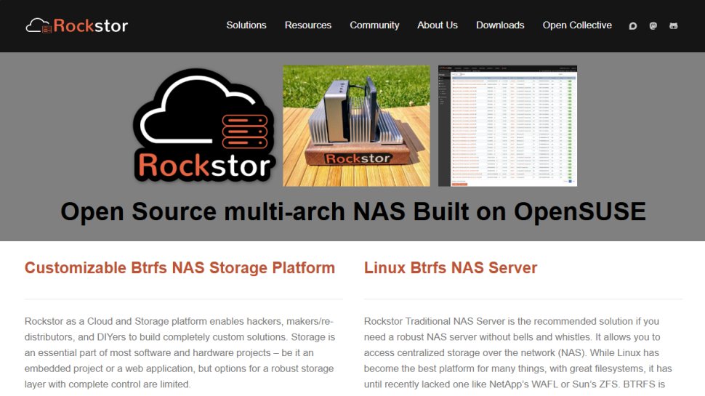Open the Solutions menu

coord(246,25)
